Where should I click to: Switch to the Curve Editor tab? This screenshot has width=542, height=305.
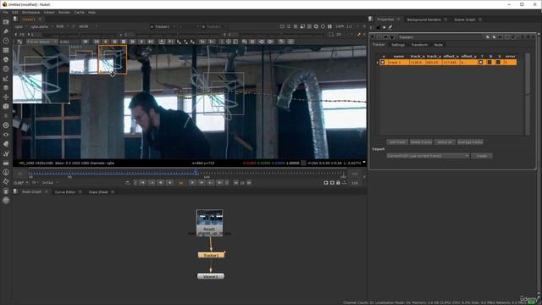pos(65,192)
